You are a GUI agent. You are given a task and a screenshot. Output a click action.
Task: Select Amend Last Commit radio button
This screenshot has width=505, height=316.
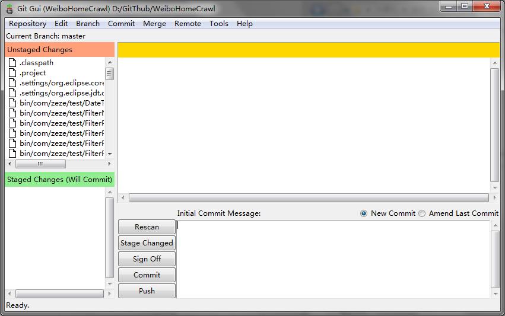[x=422, y=213]
